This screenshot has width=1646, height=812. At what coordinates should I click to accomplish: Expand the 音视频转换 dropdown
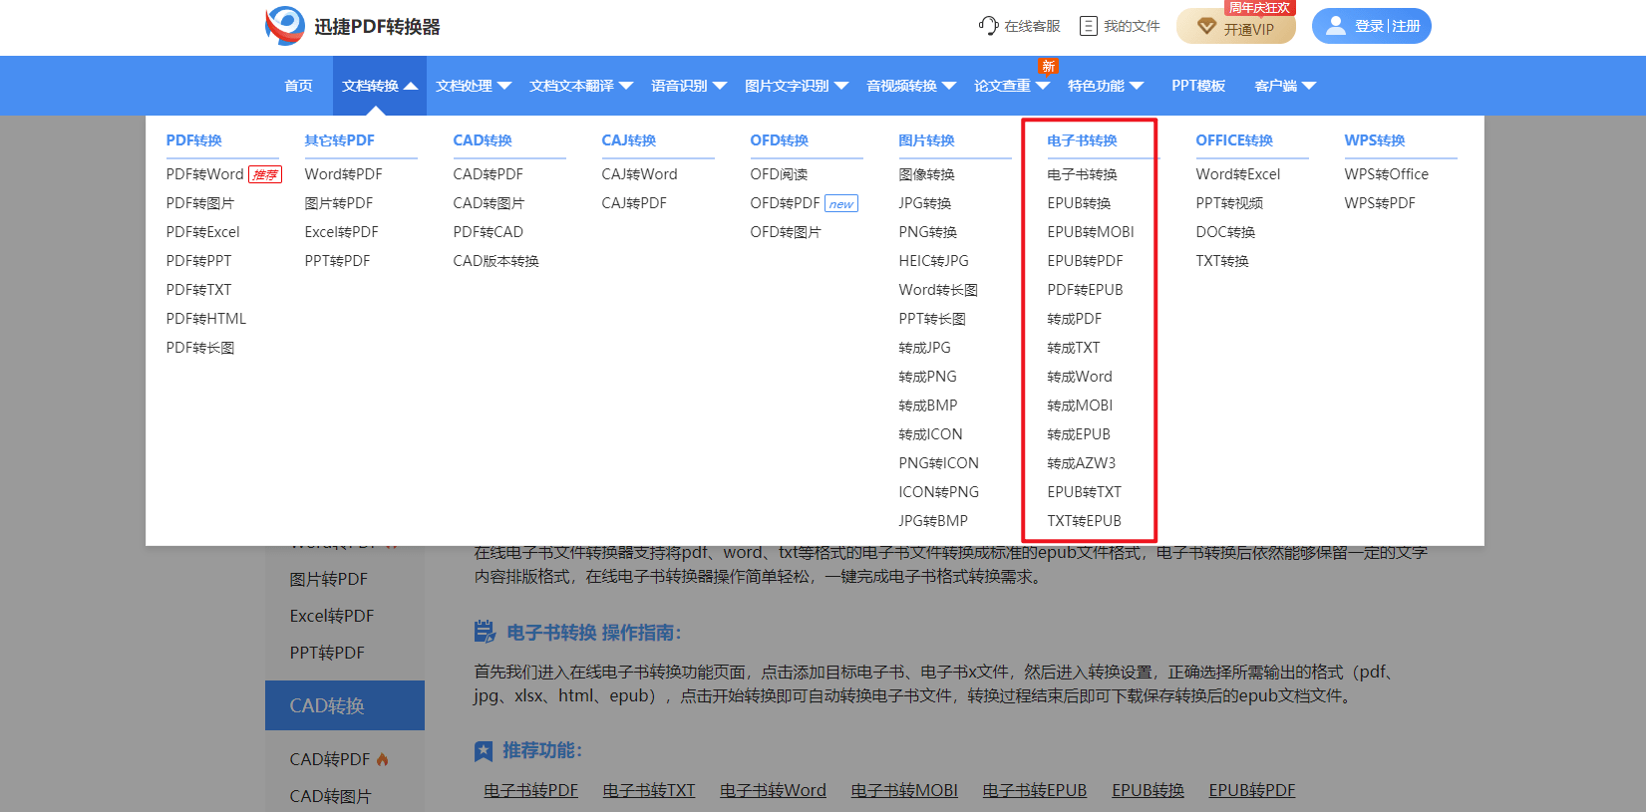click(911, 86)
